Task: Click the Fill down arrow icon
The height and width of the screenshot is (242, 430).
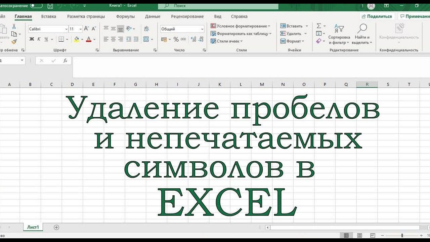Action: [319, 33]
